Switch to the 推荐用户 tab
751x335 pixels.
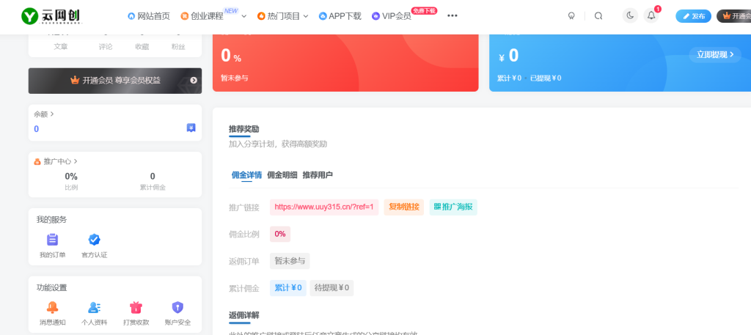coord(318,174)
